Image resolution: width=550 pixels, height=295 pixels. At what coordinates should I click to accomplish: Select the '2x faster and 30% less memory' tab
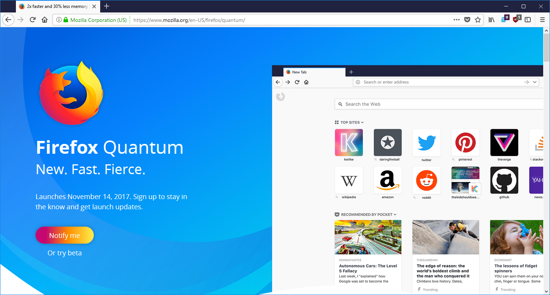(57, 6)
